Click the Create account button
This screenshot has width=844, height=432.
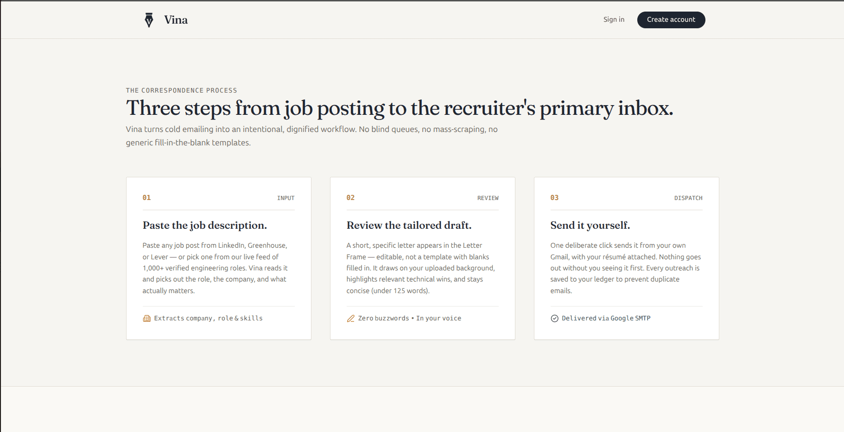click(671, 20)
